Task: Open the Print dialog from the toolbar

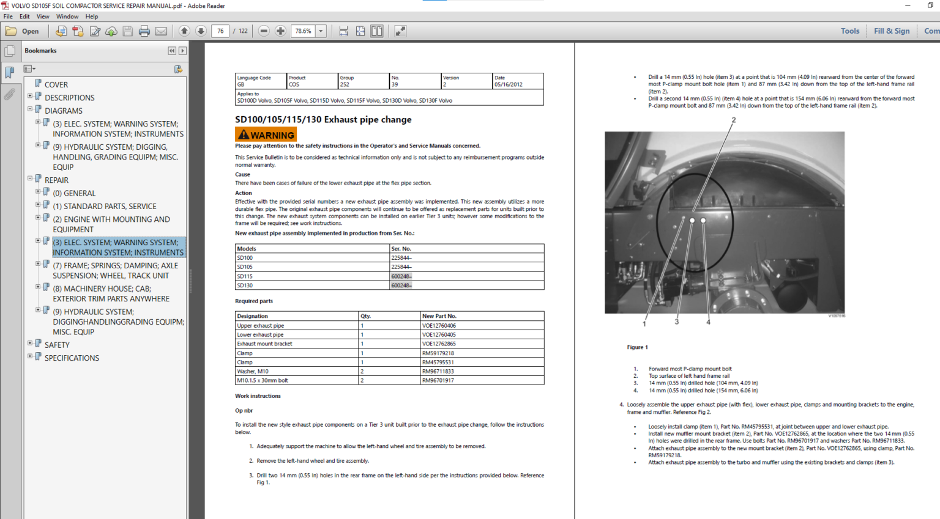Action: pyautogui.click(x=145, y=31)
